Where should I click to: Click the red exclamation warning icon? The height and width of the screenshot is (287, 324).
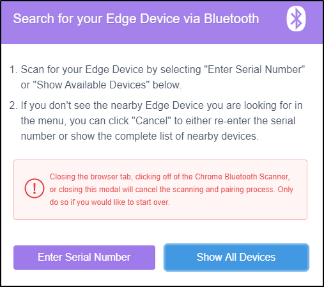pyautogui.click(x=35, y=188)
